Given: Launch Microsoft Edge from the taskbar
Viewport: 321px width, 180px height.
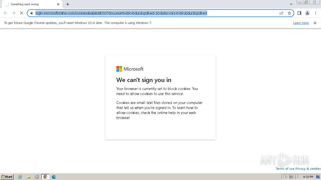Looking at the screenshot, I should tap(54, 177).
